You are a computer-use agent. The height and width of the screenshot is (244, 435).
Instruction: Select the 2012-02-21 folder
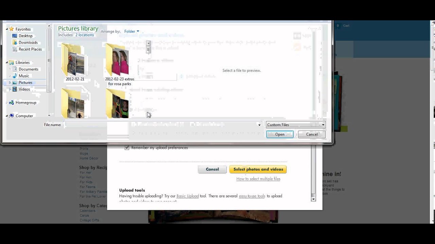(75, 62)
